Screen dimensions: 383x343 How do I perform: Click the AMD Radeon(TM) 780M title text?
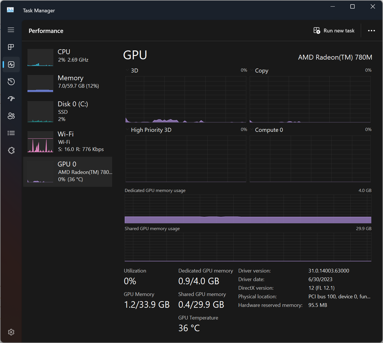(335, 57)
